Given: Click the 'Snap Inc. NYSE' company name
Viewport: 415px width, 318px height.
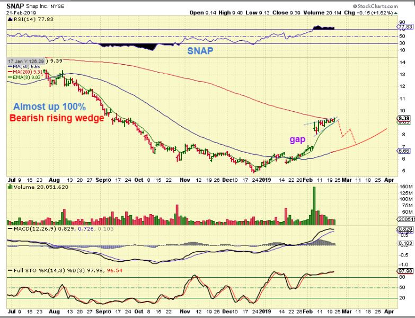Looking at the screenshot, I should point(45,6).
